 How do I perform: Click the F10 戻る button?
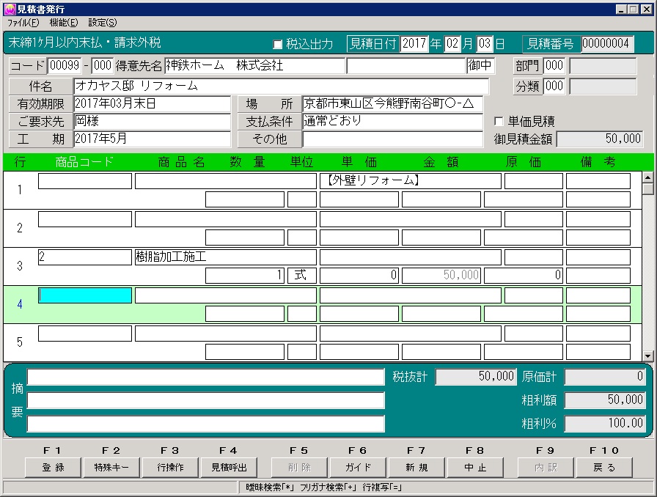604,467
